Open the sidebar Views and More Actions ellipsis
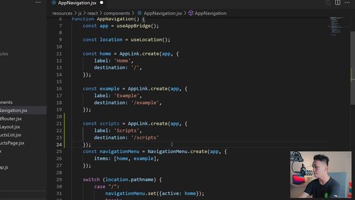The height and width of the screenshot is (200, 355). pos(38,2)
